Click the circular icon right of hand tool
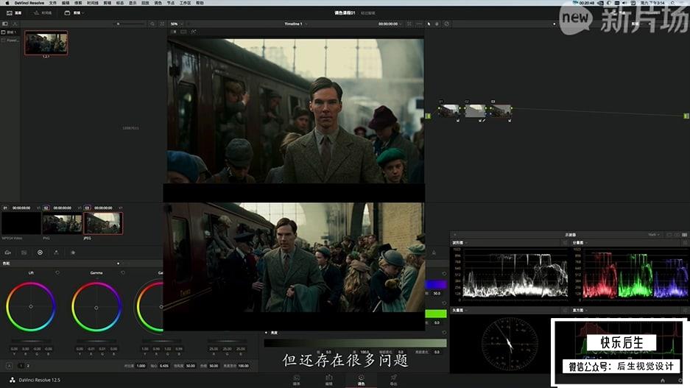690x388 pixels. pyautogui.click(x=447, y=24)
